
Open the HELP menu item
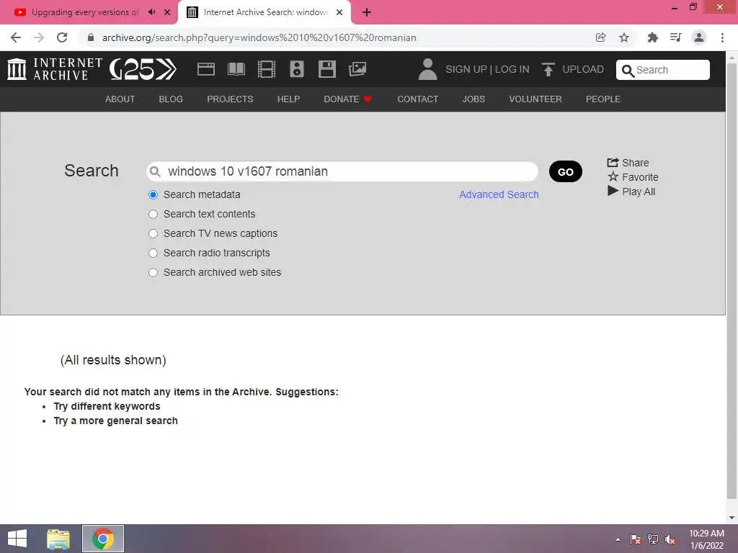(x=288, y=99)
